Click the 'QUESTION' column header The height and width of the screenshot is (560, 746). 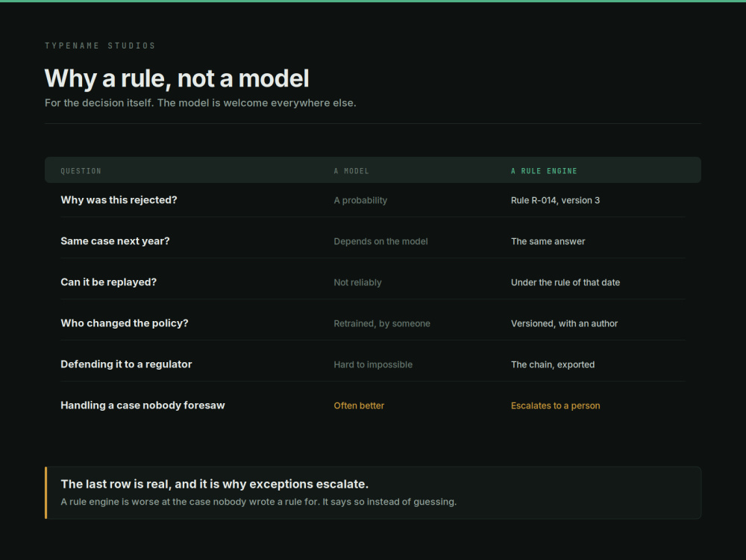pyautogui.click(x=81, y=171)
